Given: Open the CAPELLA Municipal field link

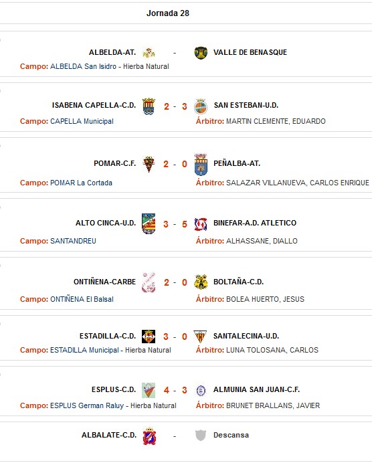Looking at the screenshot, I should (82, 121).
